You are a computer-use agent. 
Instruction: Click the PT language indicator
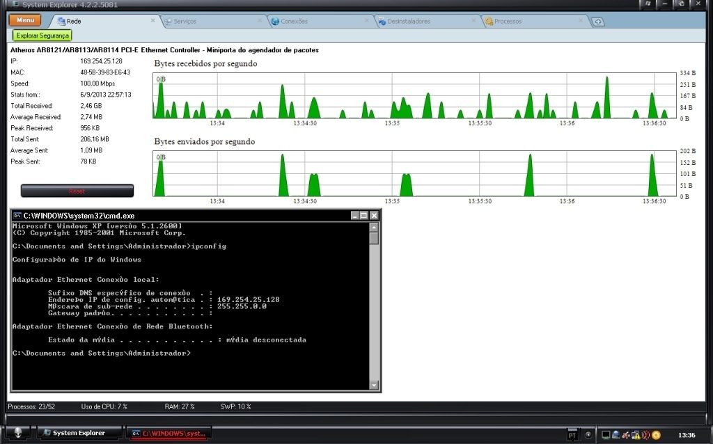[572, 436]
